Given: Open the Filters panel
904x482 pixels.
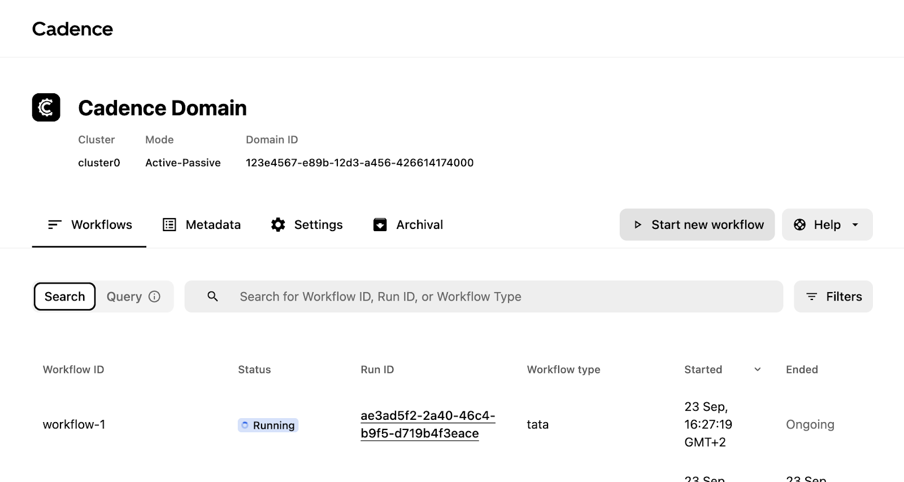Looking at the screenshot, I should [x=833, y=297].
